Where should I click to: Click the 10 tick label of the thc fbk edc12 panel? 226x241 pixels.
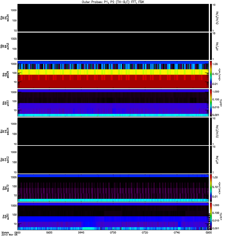click(x=15, y=195)
